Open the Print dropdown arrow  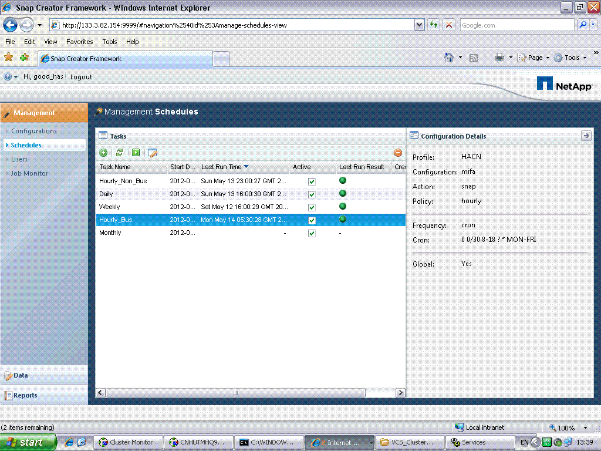tap(511, 58)
